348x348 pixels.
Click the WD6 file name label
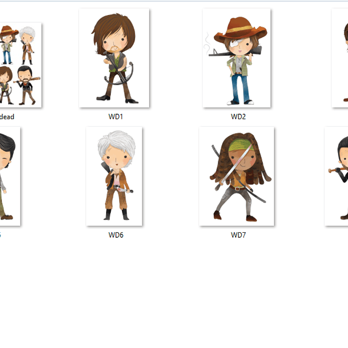point(116,235)
